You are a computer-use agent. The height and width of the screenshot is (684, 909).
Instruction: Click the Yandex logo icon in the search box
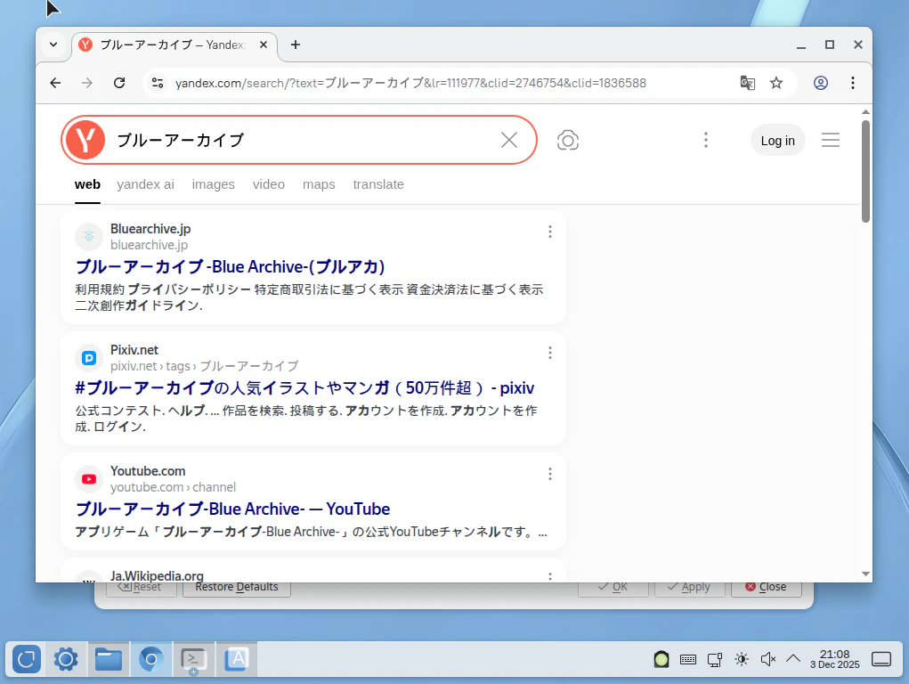pos(85,140)
